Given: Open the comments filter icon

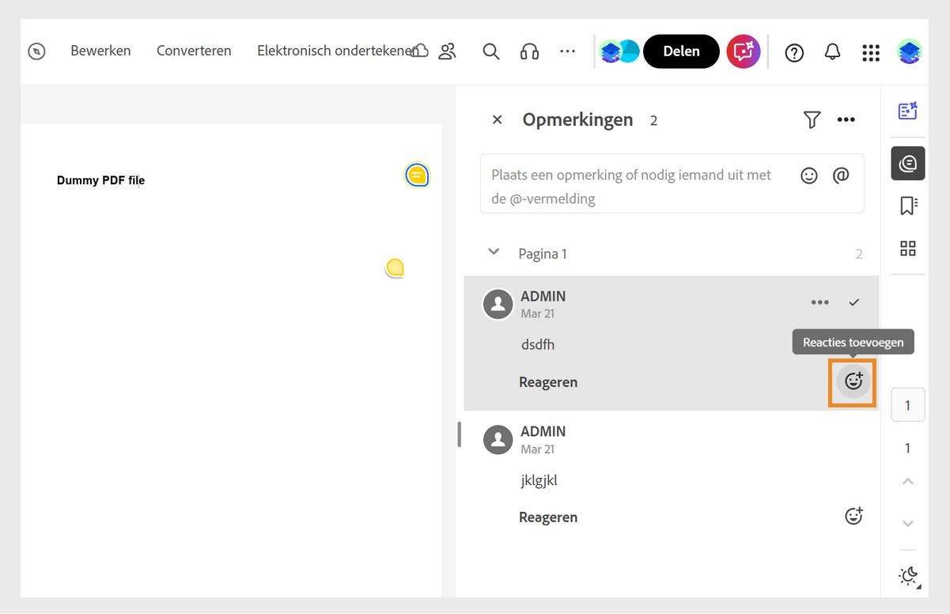Looking at the screenshot, I should (812, 119).
